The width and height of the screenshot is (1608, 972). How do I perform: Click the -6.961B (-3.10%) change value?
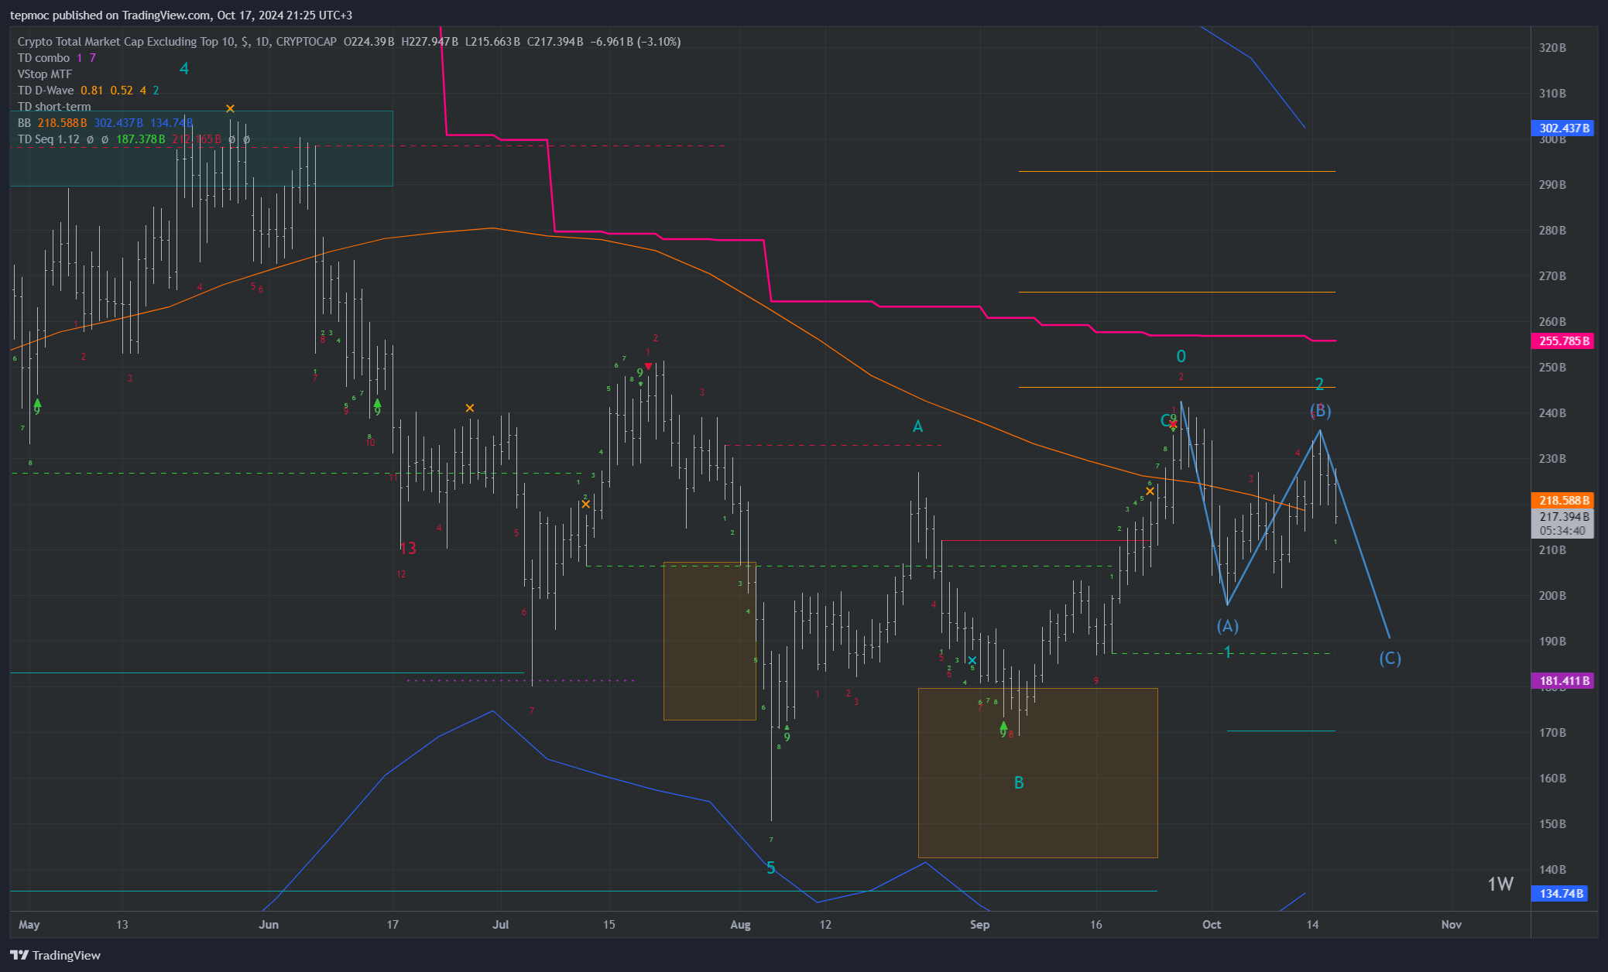point(636,42)
